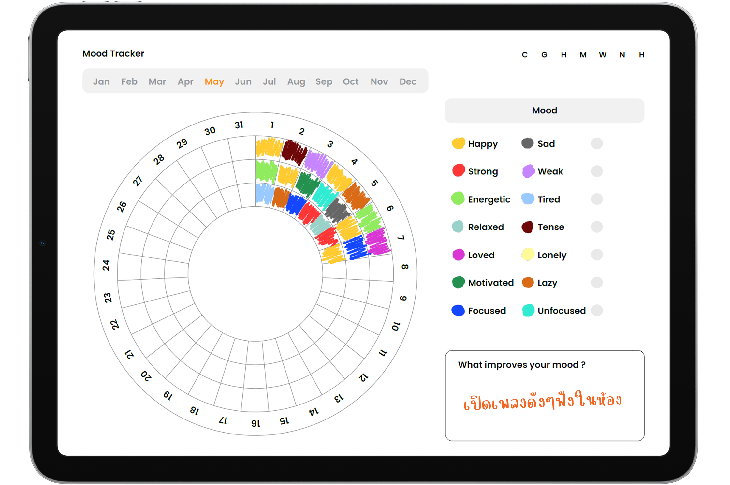Choose the Motivated dark green swatch
730x485 pixels.
458,282
